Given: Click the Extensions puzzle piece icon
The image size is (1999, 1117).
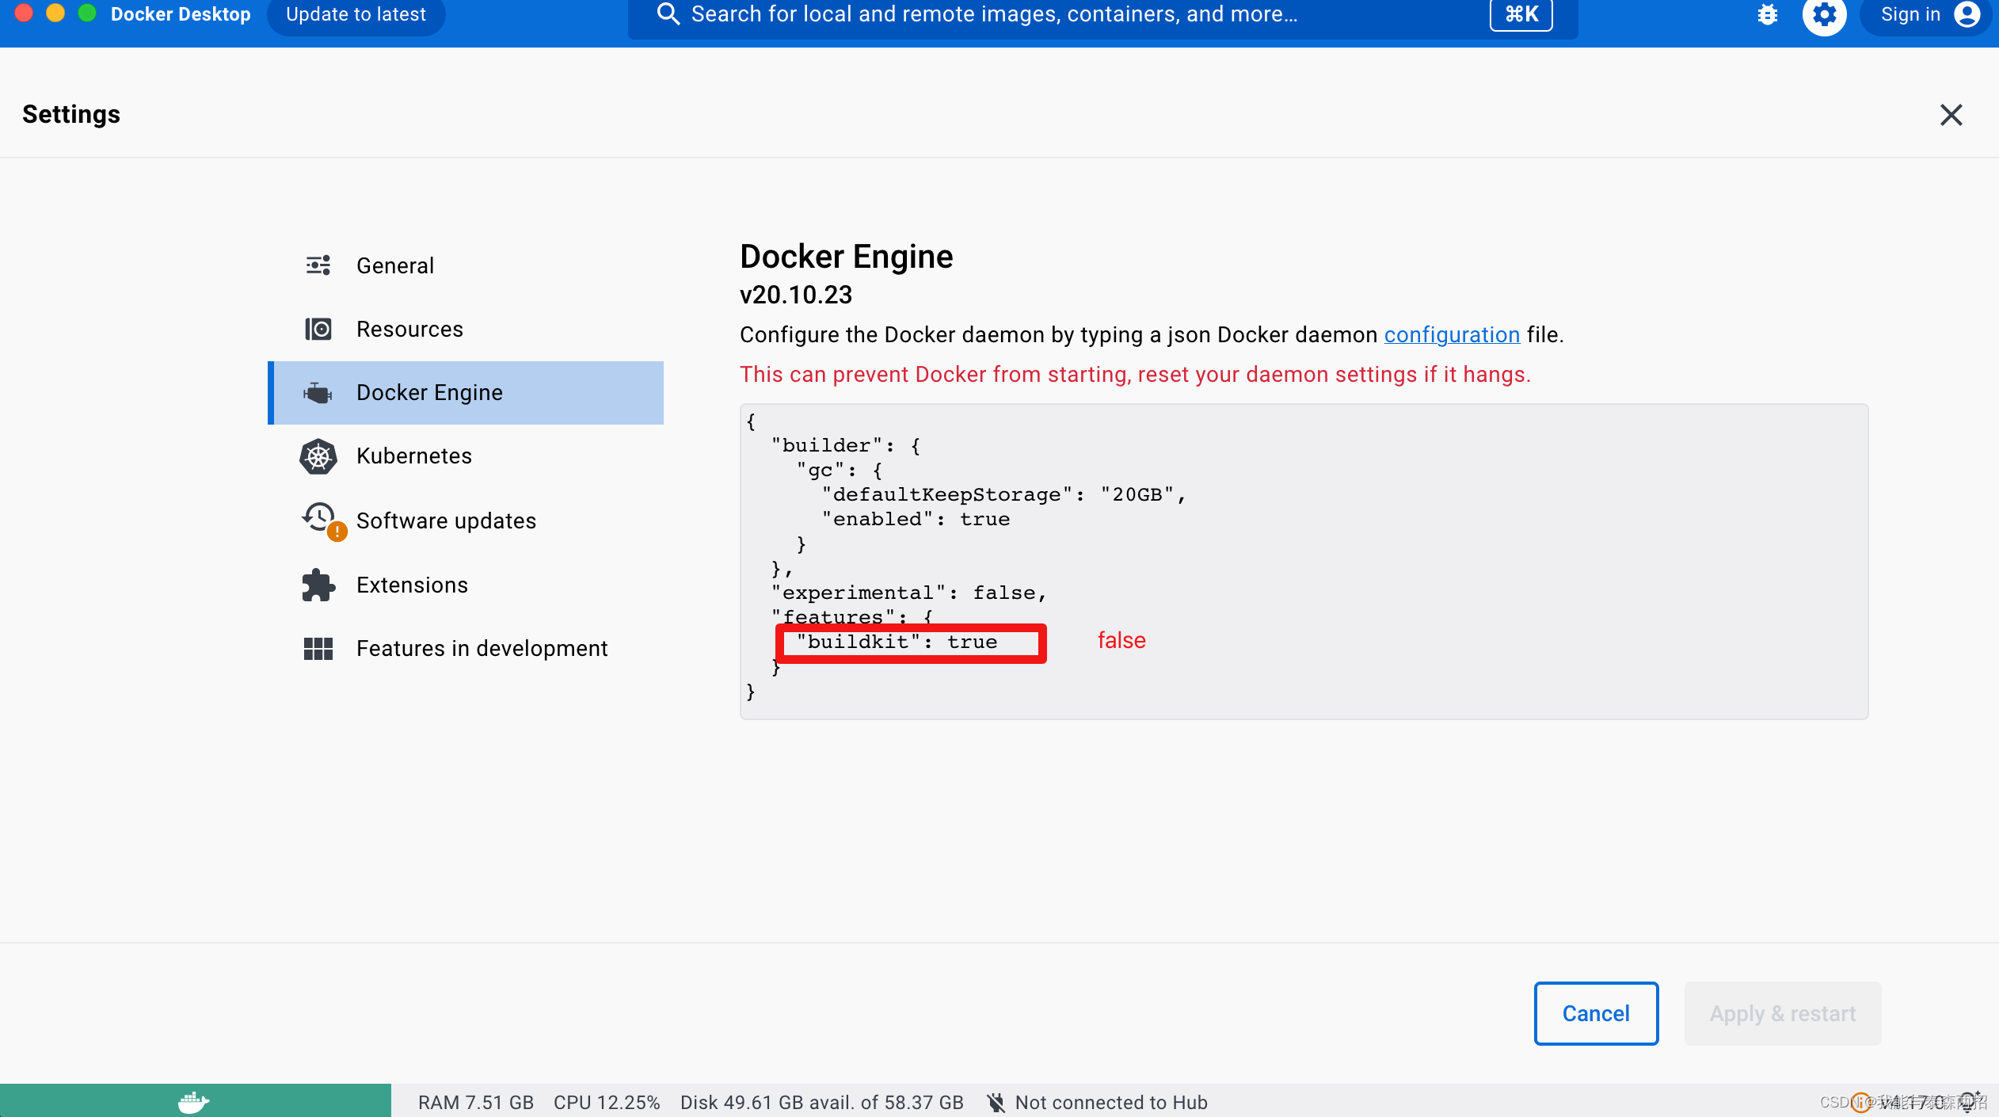Looking at the screenshot, I should pyautogui.click(x=318, y=585).
